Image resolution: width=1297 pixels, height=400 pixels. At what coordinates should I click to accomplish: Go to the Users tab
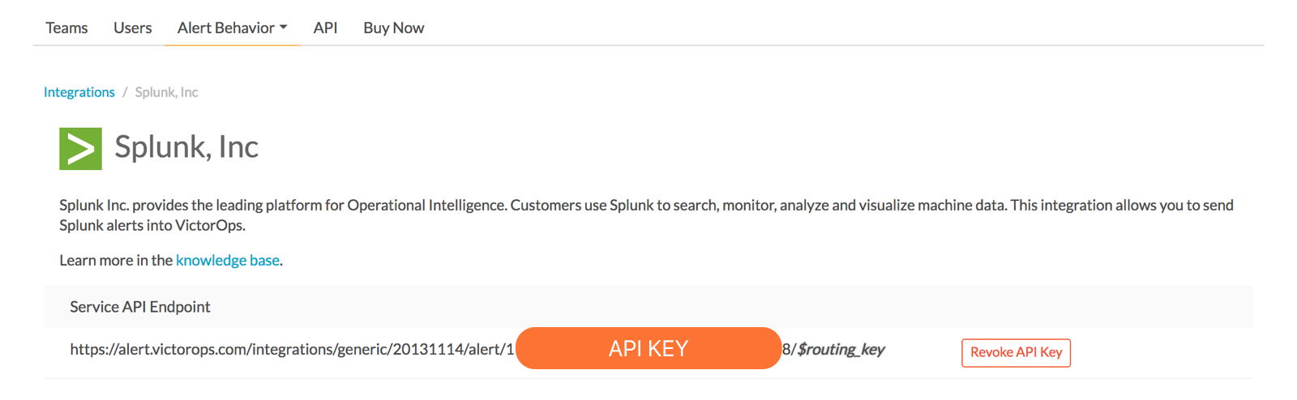(x=132, y=28)
